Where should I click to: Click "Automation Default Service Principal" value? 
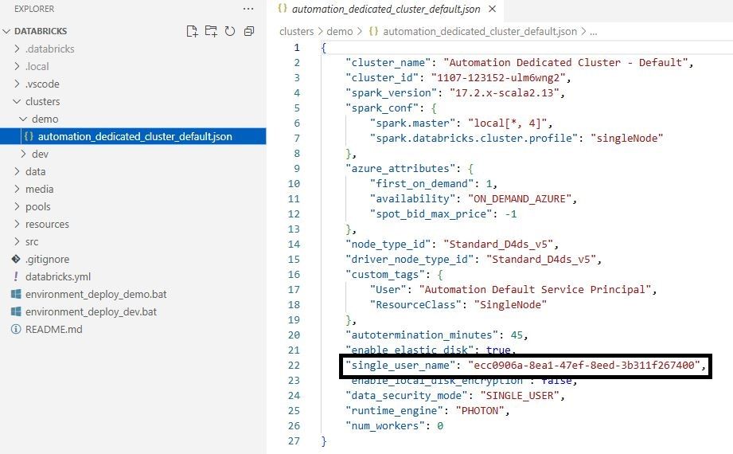pos(535,290)
